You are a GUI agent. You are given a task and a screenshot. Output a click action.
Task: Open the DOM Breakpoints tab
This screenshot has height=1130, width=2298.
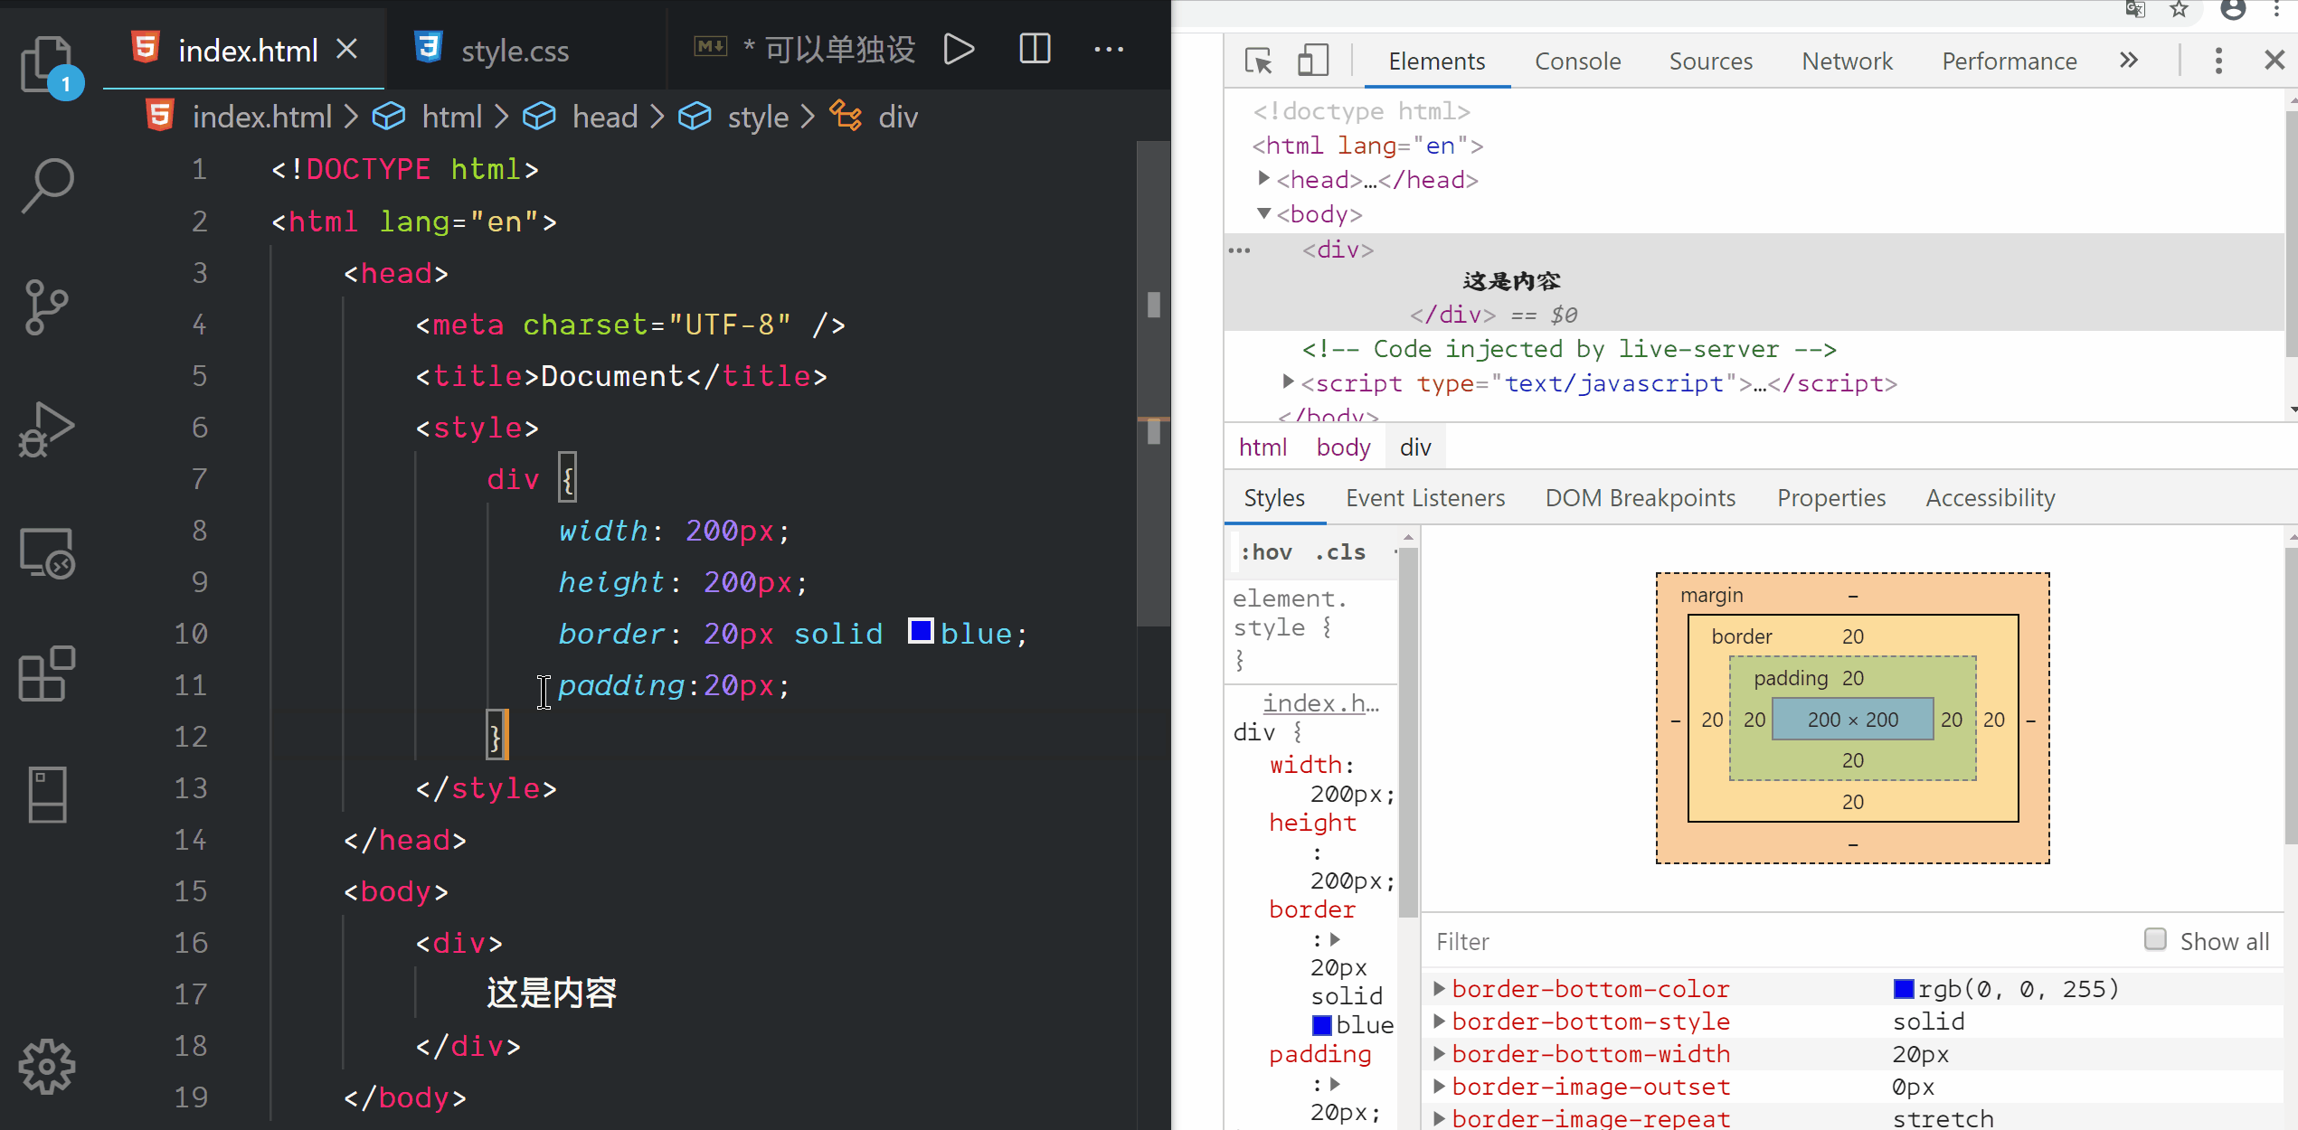coord(1641,498)
